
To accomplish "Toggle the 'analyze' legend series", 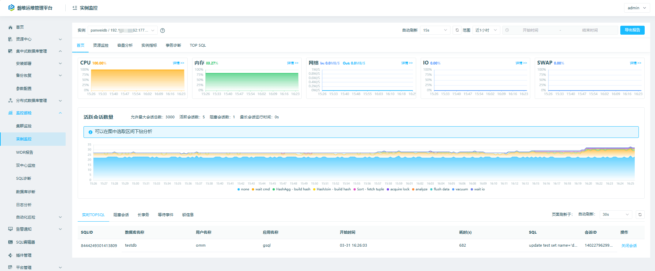I will [x=420, y=189].
